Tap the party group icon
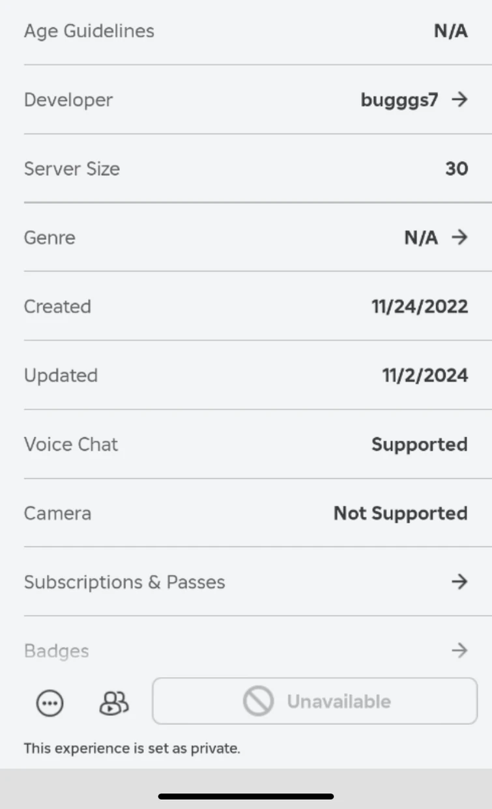This screenshot has height=809, width=492. click(114, 703)
